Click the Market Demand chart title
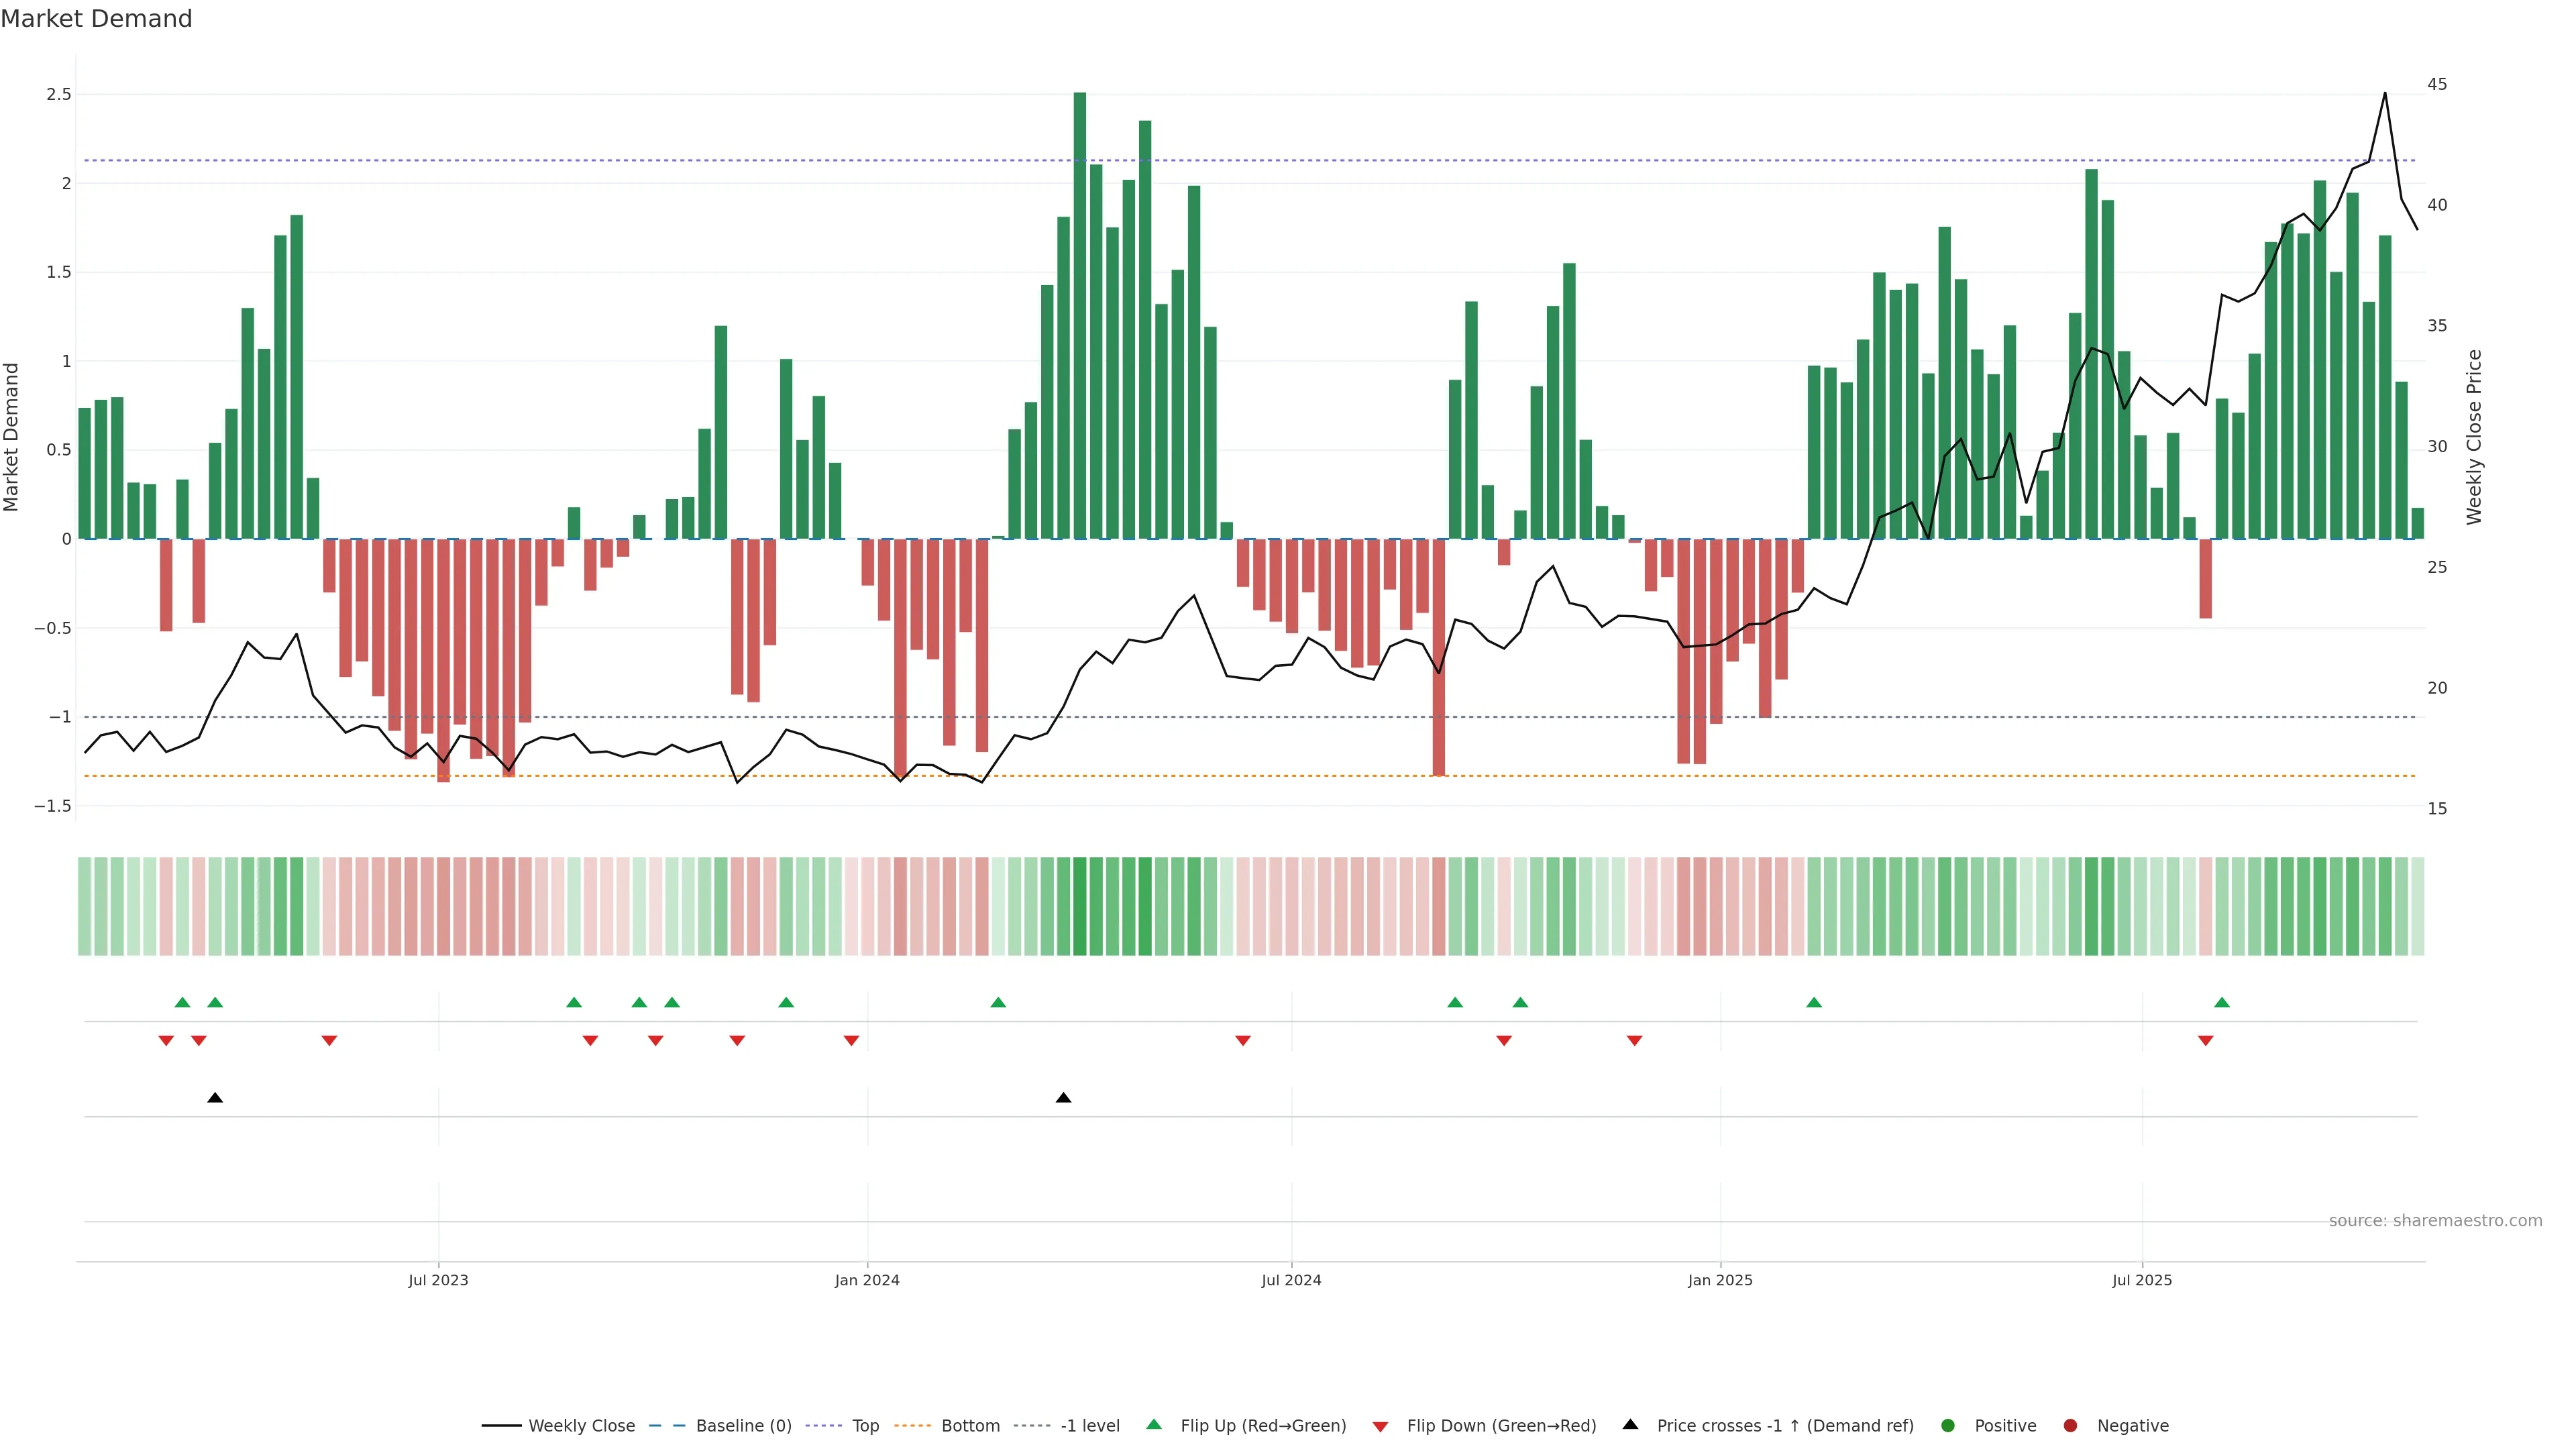The height and width of the screenshot is (1449, 2576). tap(96, 19)
